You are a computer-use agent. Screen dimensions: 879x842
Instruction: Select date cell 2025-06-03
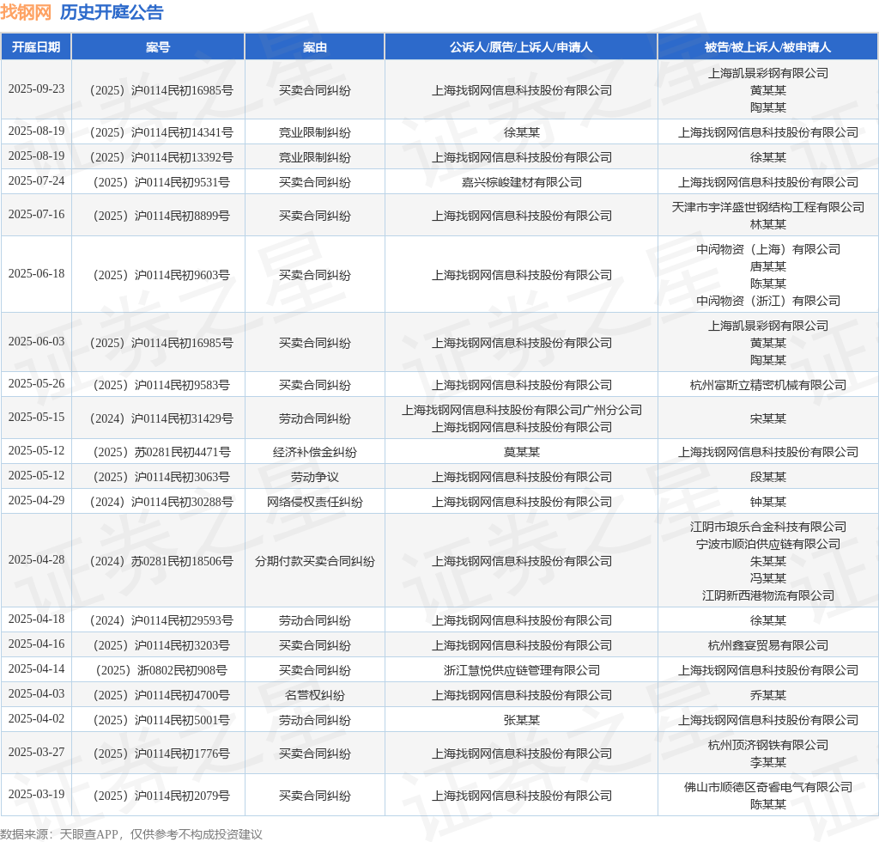click(36, 342)
